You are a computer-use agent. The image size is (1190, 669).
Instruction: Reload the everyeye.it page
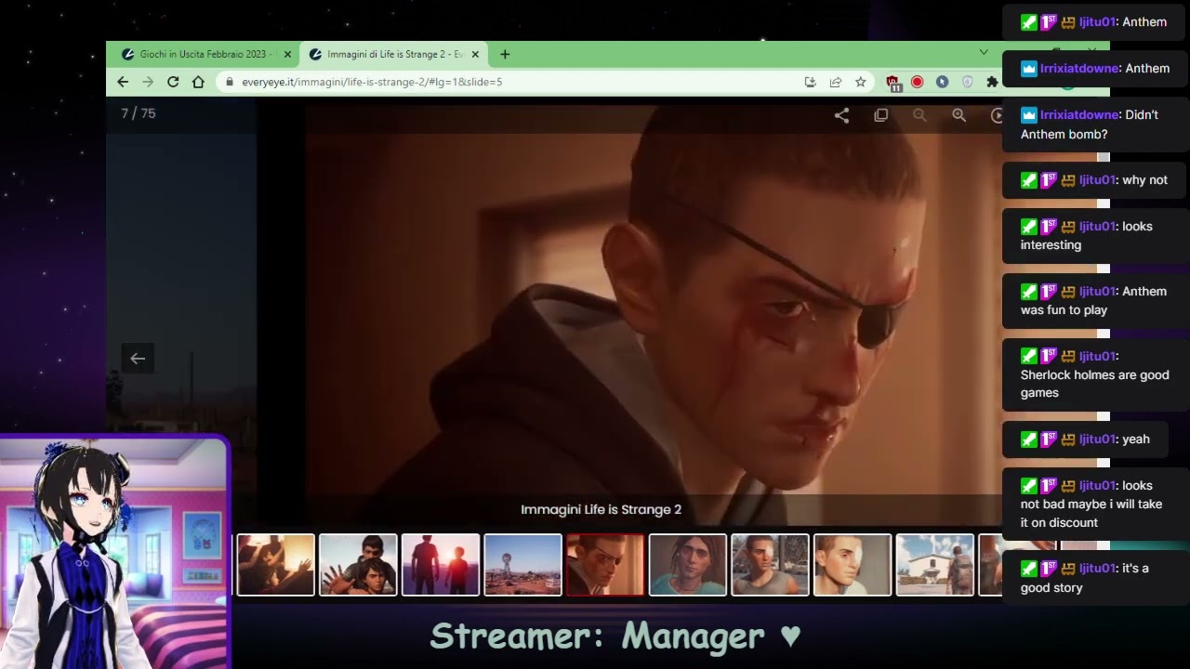click(x=173, y=82)
